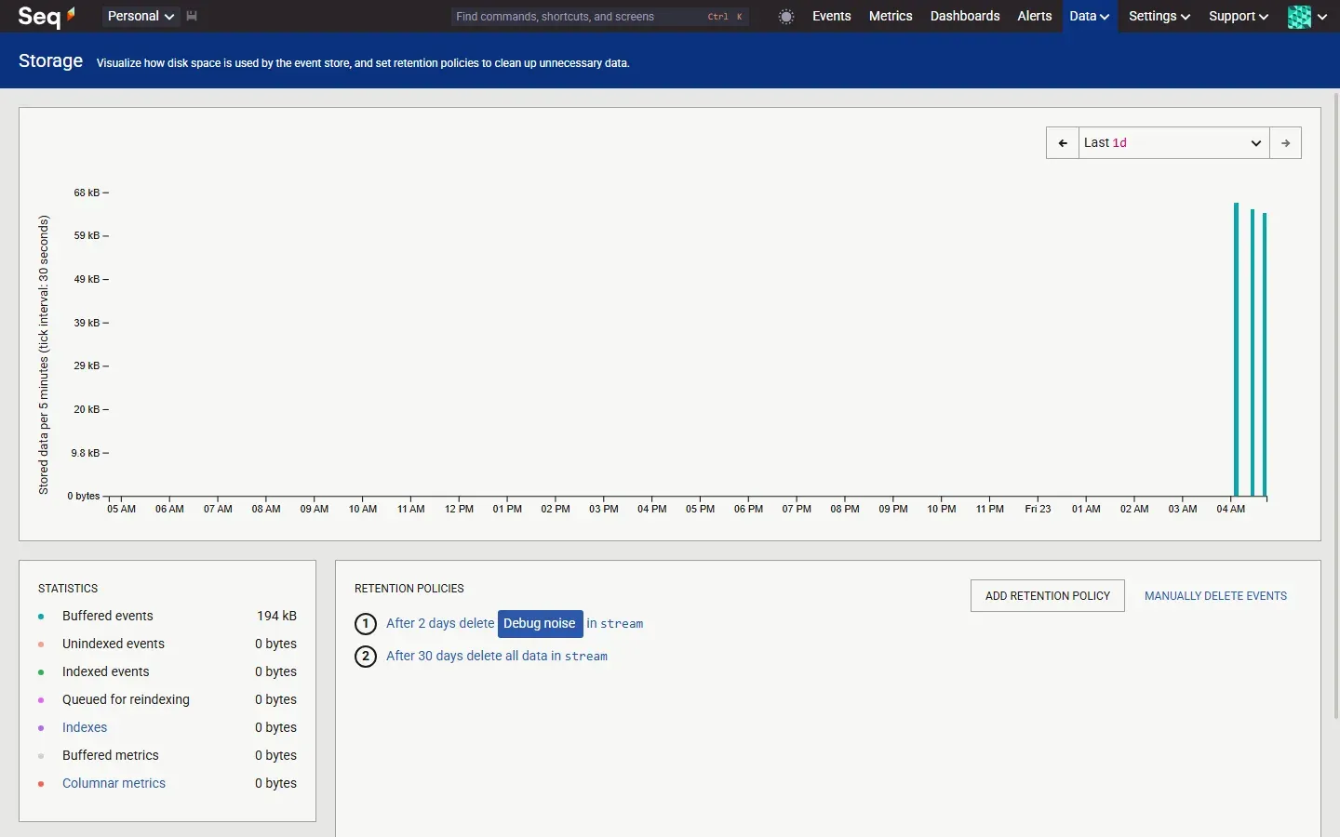Click the Indexed events statistic label
1340x837 pixels.
point(106,672)
